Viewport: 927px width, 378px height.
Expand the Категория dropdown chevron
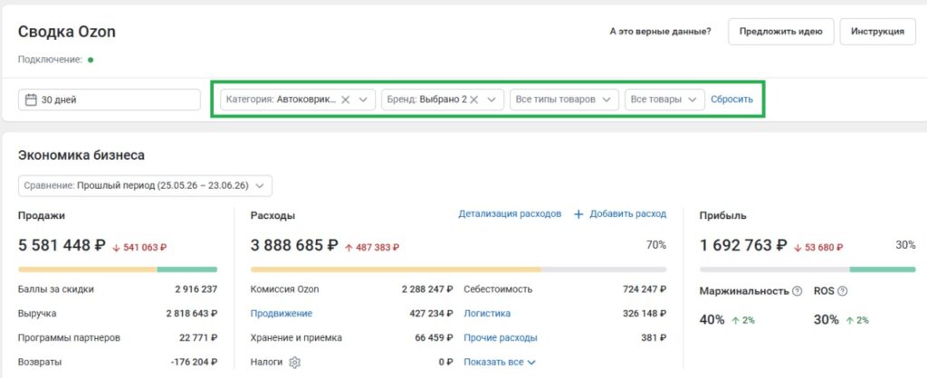coord(363,99)
